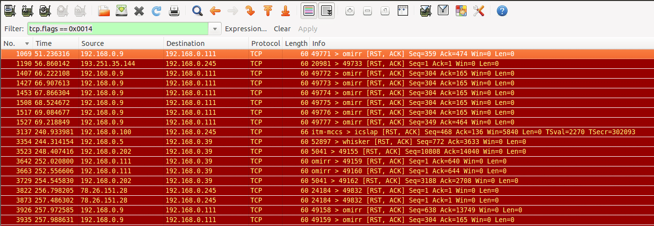Screen dimensions: 654x226
Task: Clear the display filter
Action: (x=282, y=29)
